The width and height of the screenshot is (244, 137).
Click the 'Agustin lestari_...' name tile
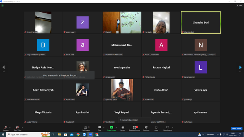tap(161, 112)
